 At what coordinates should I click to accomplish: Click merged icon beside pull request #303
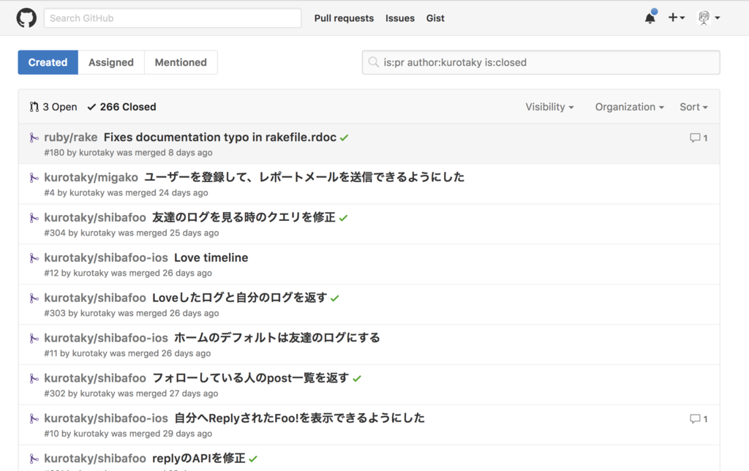point(34,298)
